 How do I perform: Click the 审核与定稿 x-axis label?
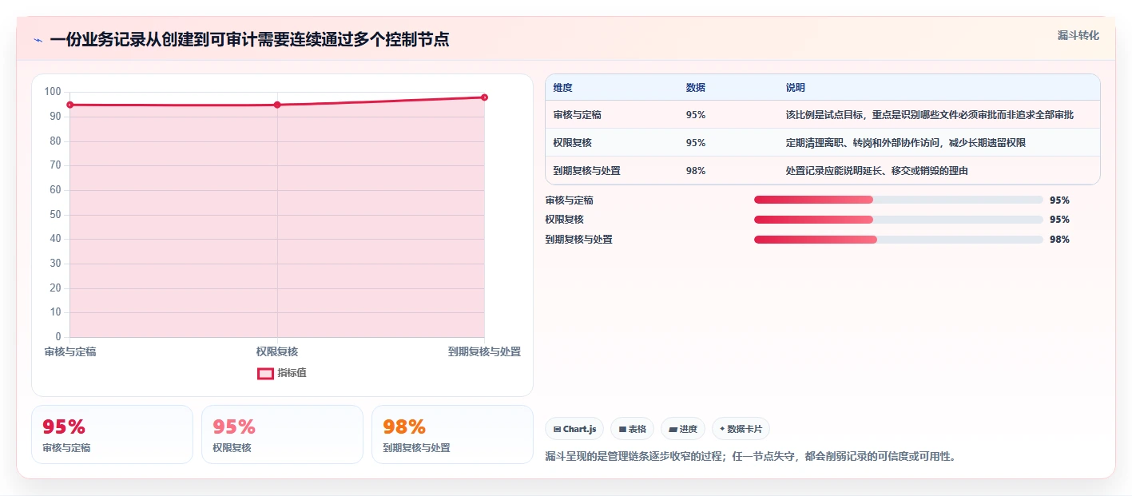pyautogui.click(x=70, y=351)
